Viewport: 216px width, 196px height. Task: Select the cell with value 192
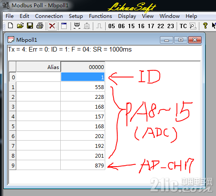(x=83, y=146)
